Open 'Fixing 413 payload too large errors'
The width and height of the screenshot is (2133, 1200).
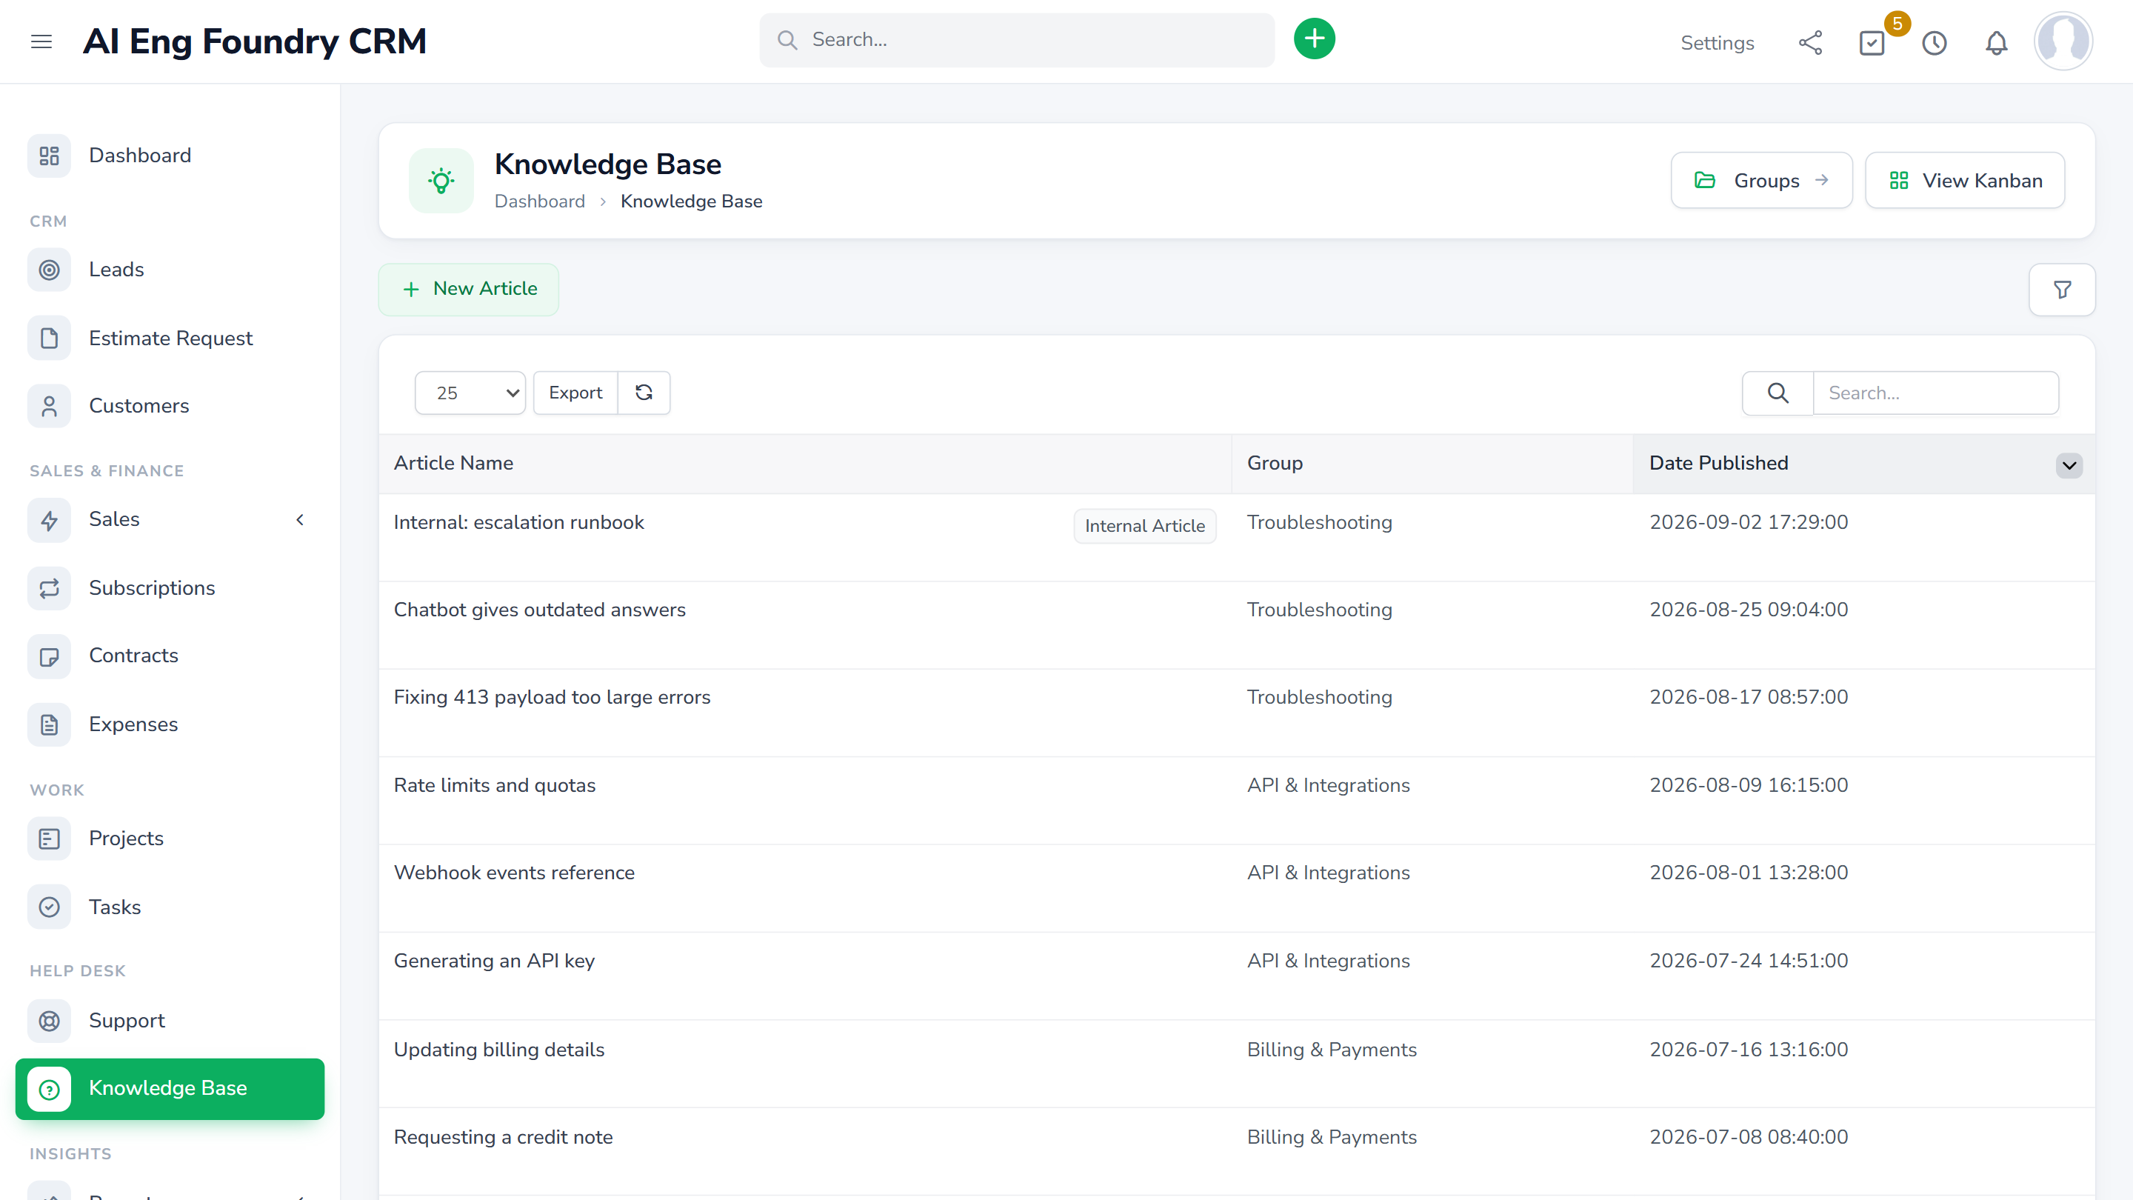coord(552,697)
